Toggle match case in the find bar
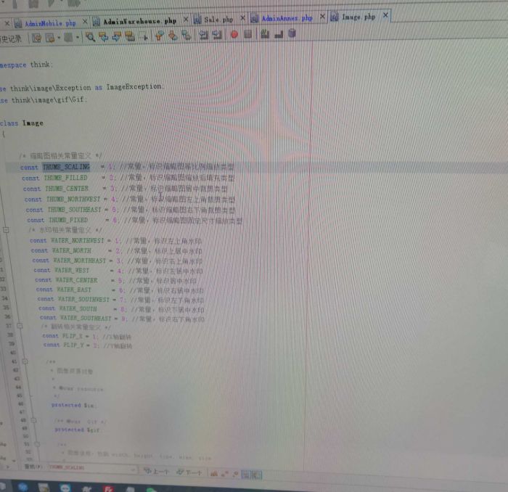 click(216, 472)
